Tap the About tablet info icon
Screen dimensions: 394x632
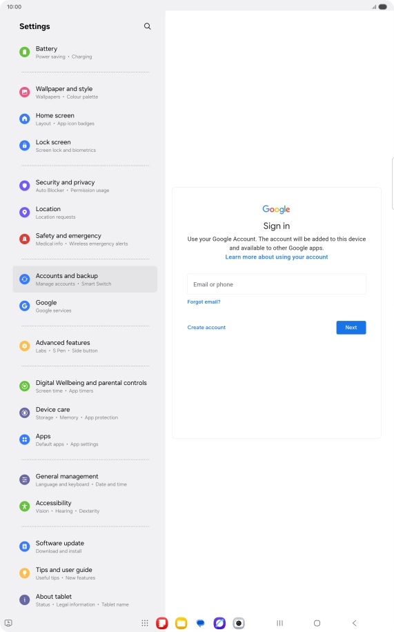pos(25,600)
